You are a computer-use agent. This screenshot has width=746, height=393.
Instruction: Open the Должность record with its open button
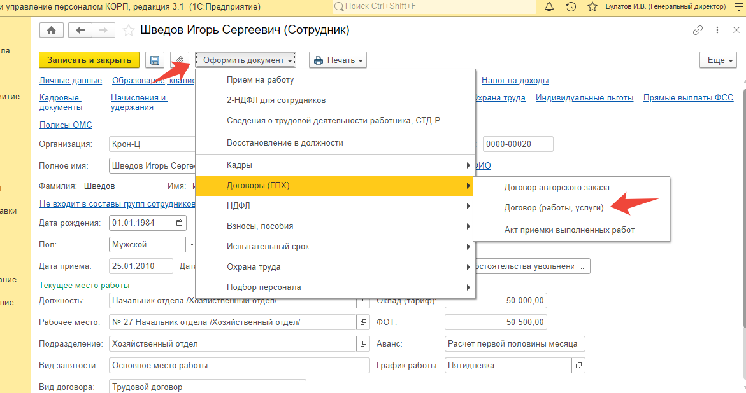click(x=363, y=301)
